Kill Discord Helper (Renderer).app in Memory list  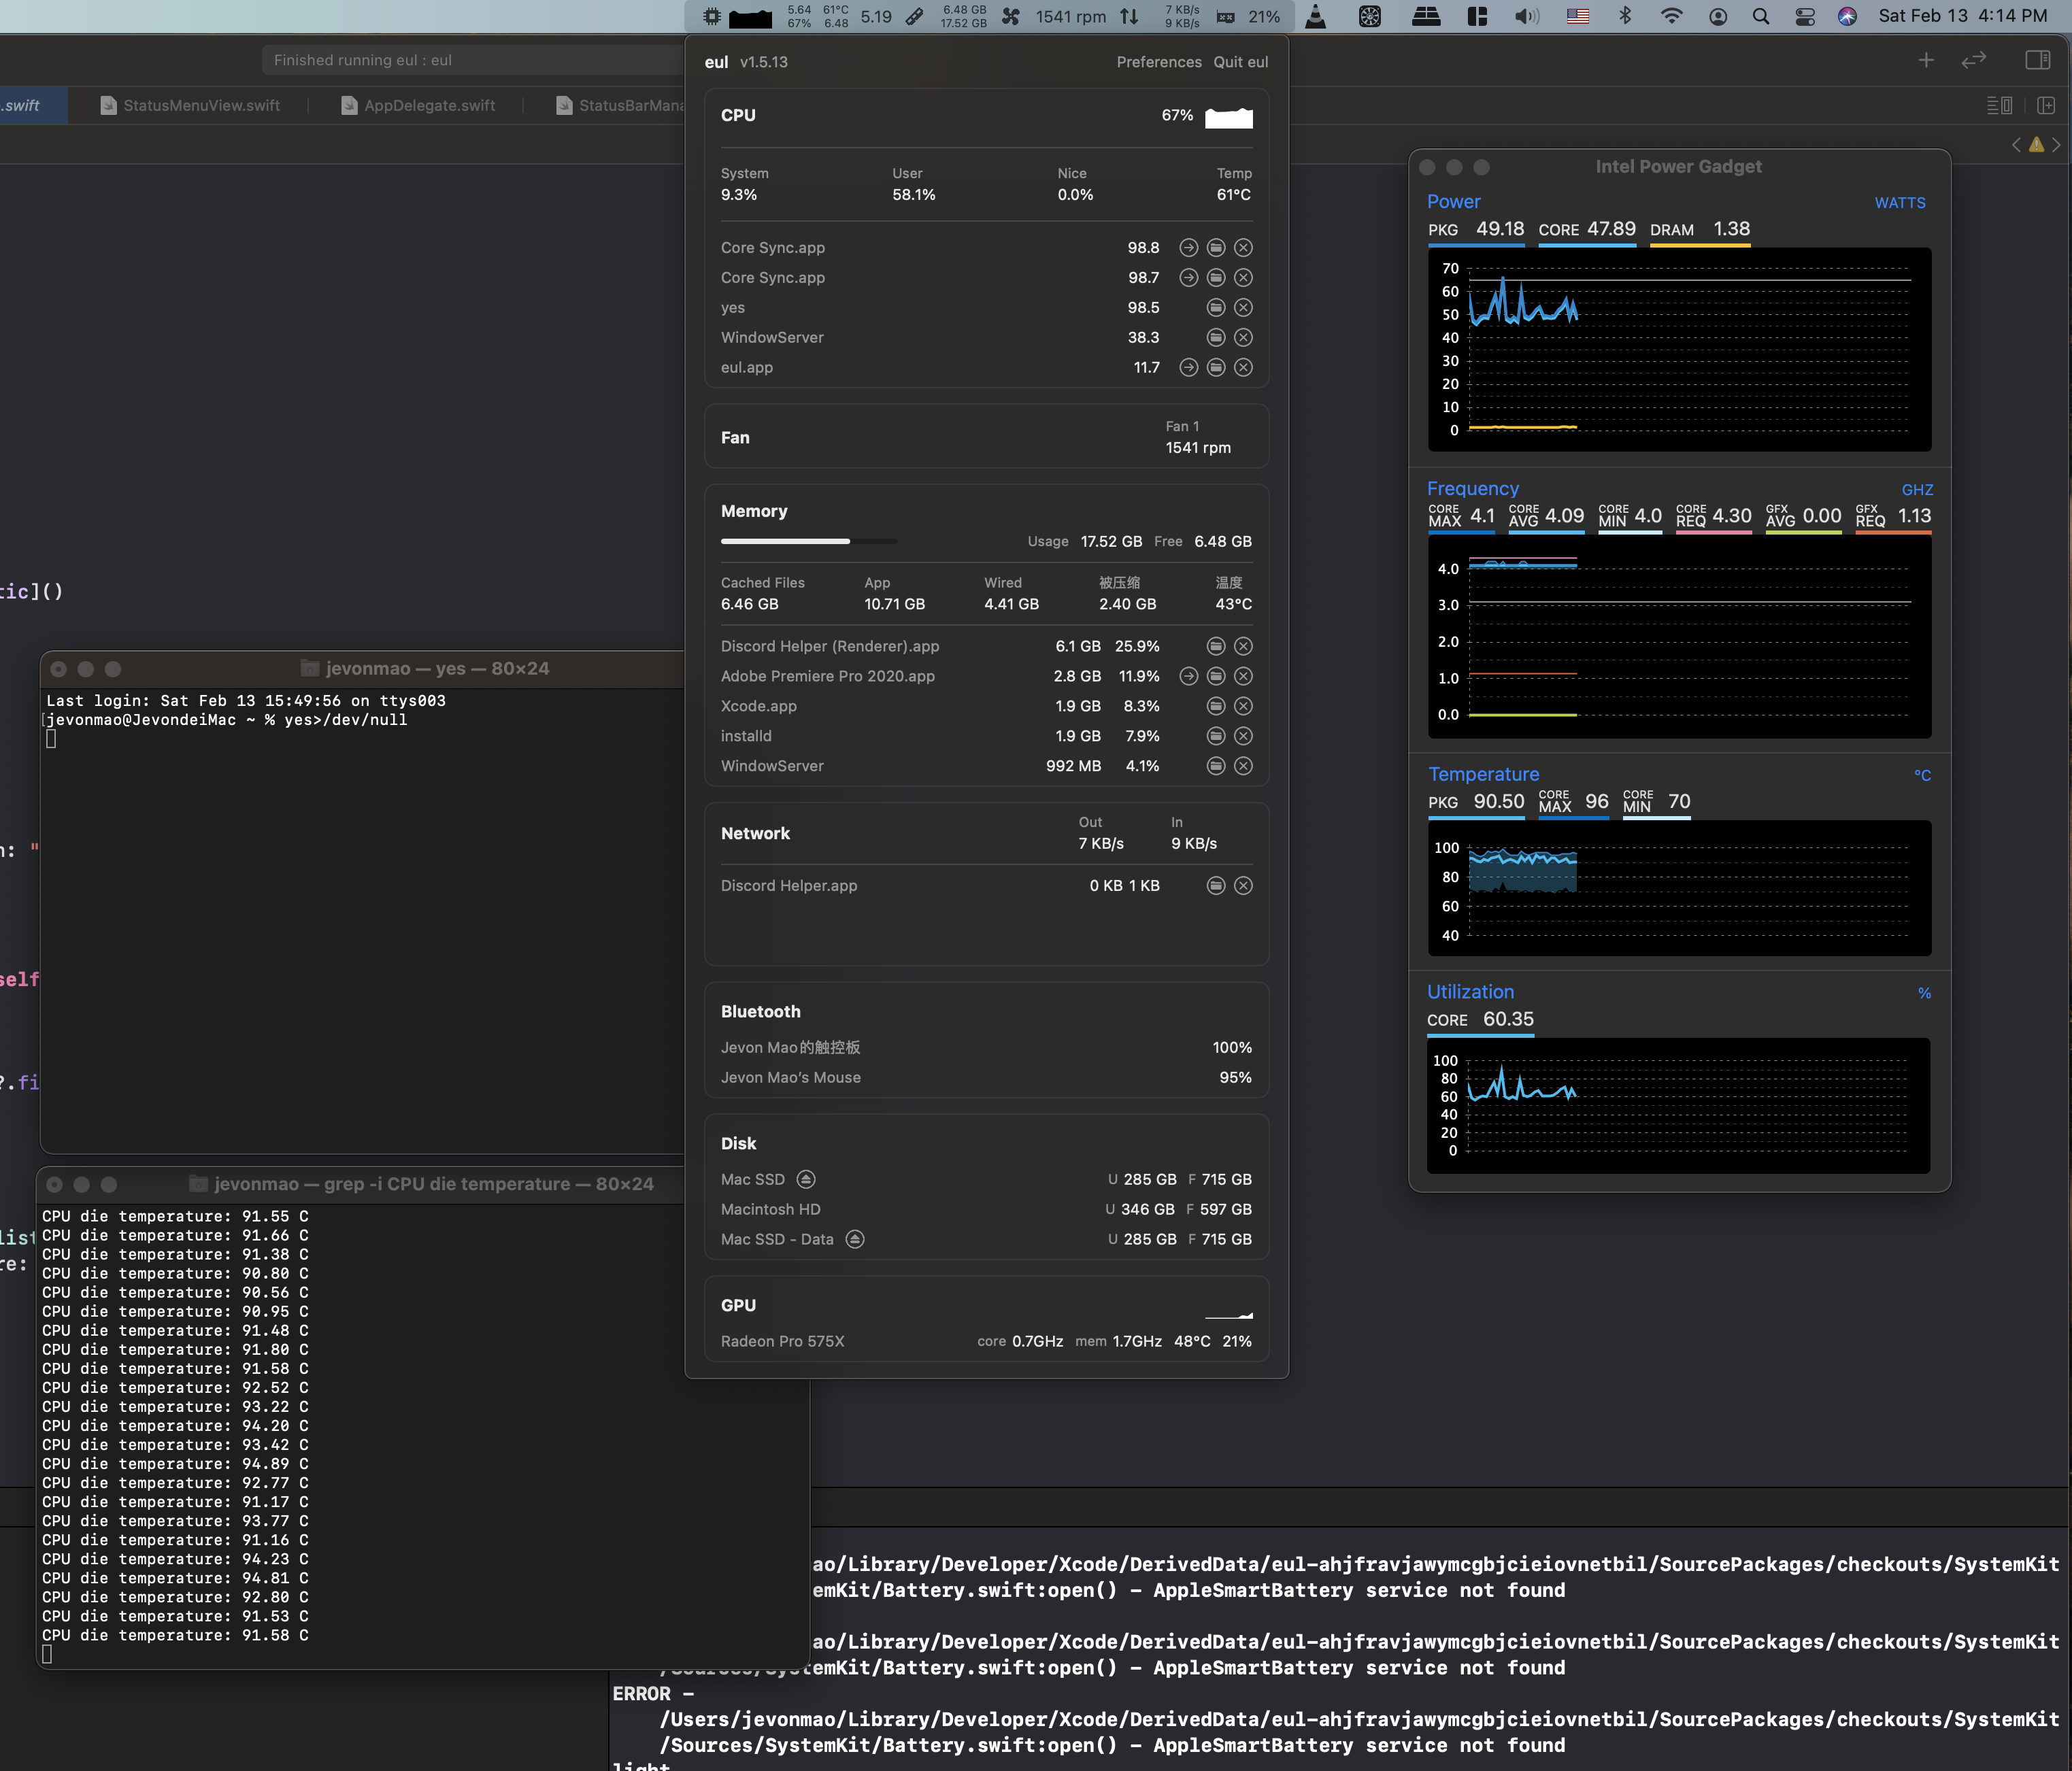(1243, 647)
